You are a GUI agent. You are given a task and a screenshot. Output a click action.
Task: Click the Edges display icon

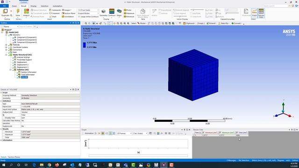coord(119,11)
